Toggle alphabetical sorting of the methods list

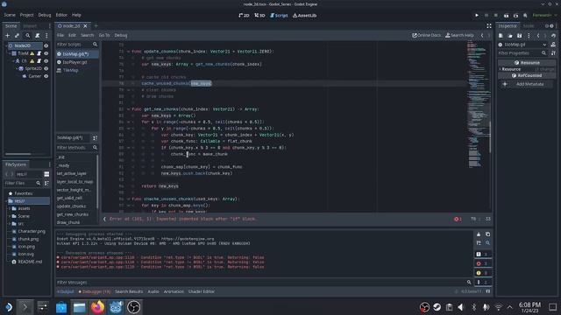[95, 138]
